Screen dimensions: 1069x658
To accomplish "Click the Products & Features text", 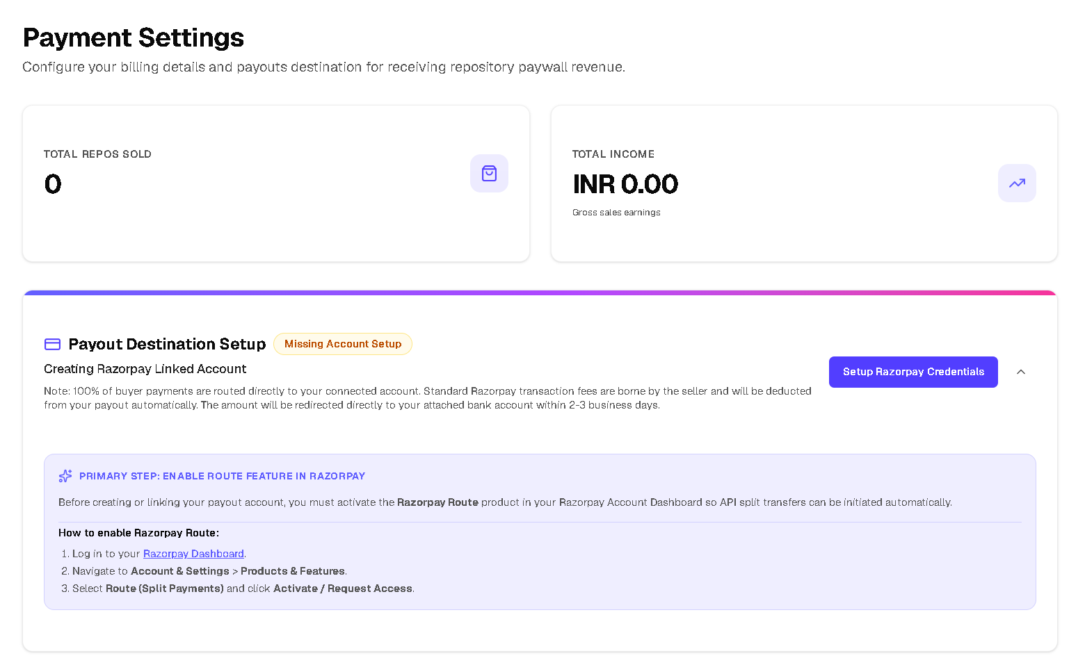I will [293, 571].
